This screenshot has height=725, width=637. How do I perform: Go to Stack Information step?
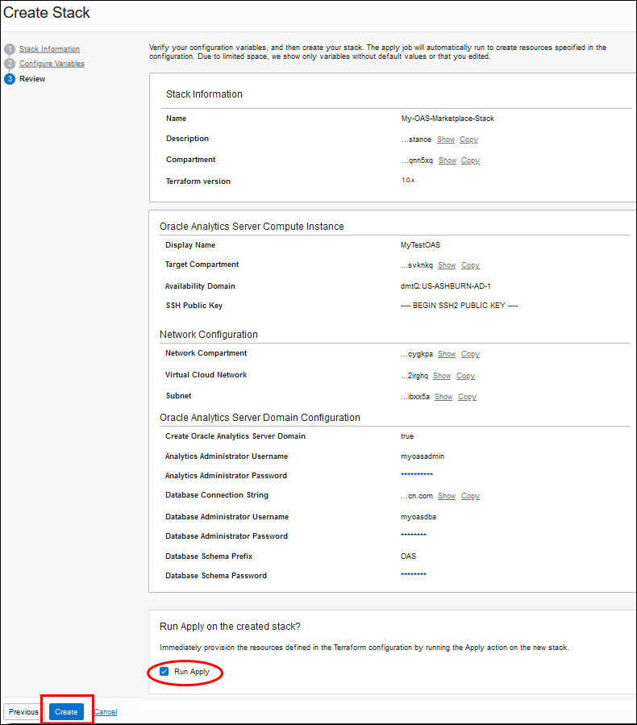coord(49,49)
